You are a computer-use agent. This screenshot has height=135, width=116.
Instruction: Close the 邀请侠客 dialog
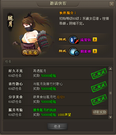pyautogui.click(x=112, y=4)
